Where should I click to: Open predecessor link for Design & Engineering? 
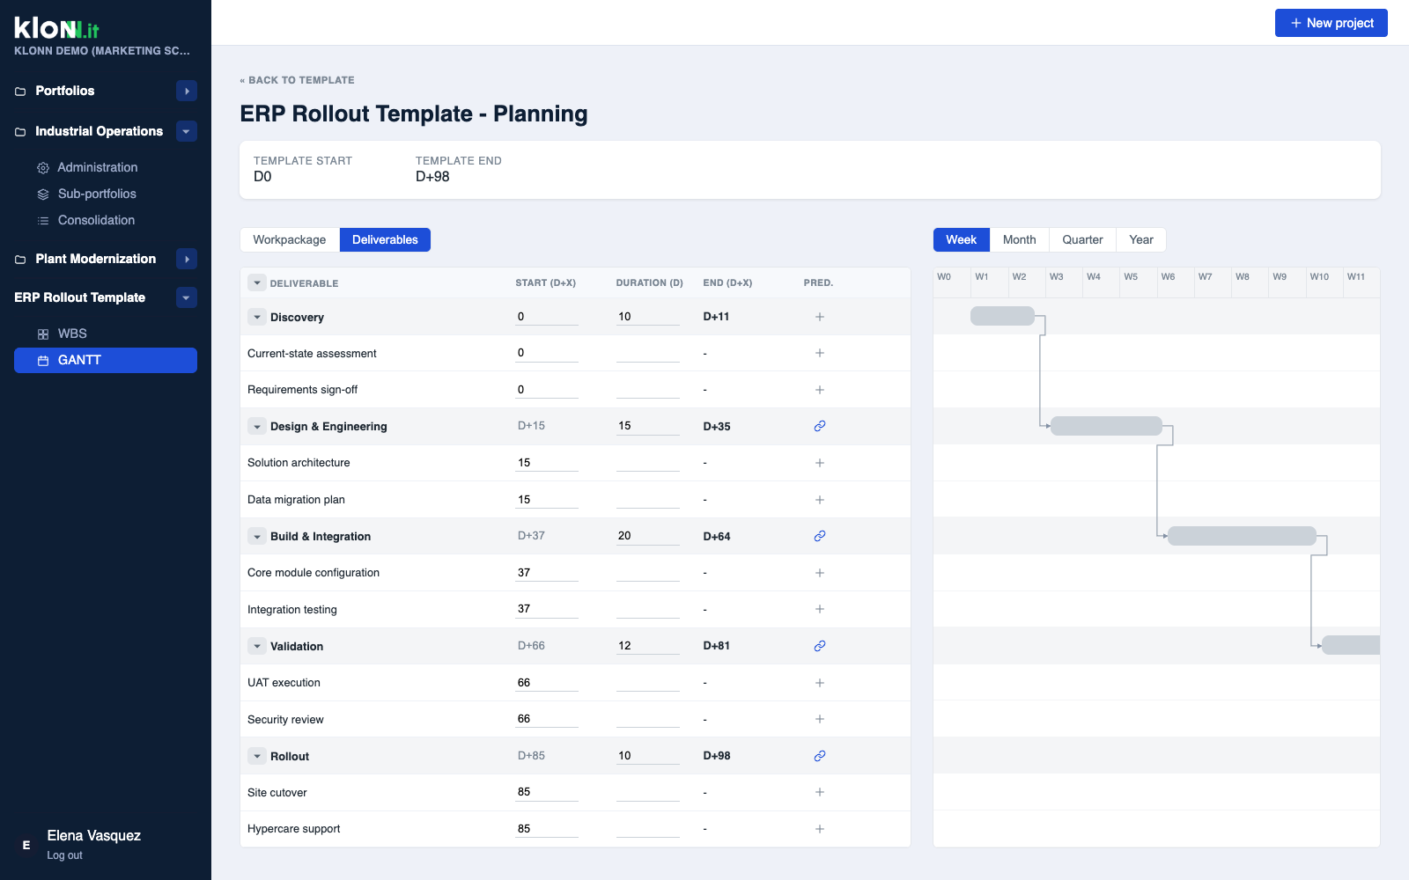tap(820, 426)
